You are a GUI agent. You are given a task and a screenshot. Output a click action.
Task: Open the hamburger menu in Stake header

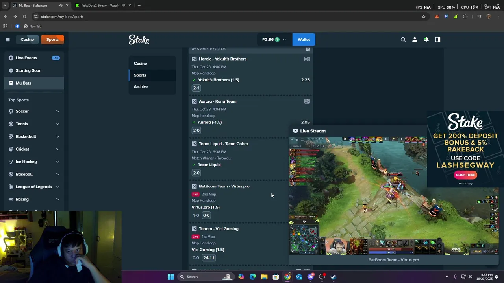pyautogui.click(x=7, y=39)
